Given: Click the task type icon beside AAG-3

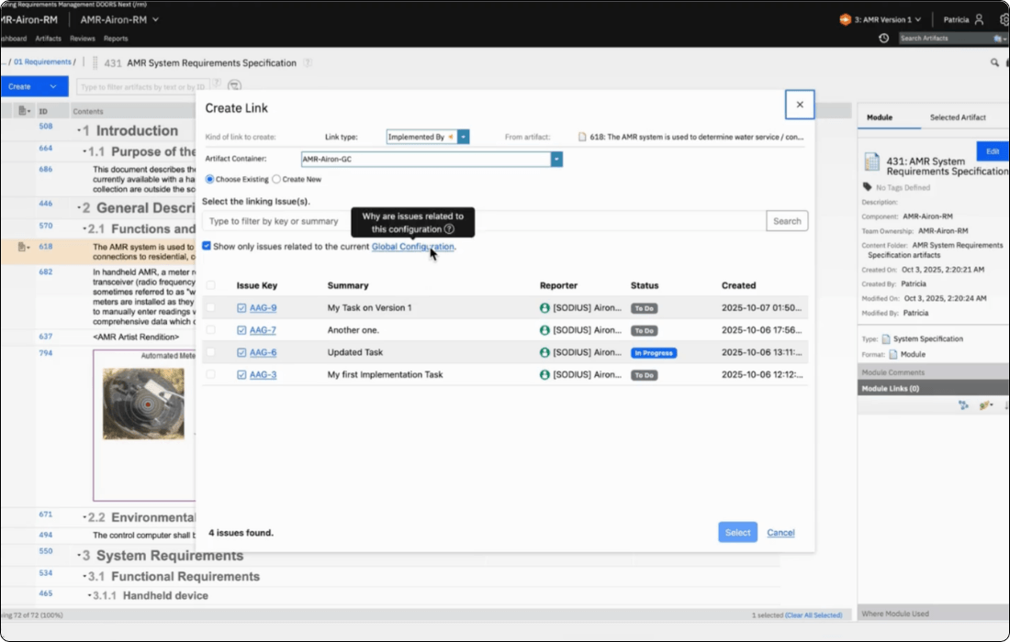Looking at the screenshot, I should [241, 374].
